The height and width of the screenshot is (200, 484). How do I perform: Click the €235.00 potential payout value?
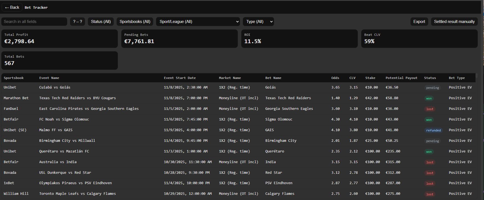tap(393, 151)
